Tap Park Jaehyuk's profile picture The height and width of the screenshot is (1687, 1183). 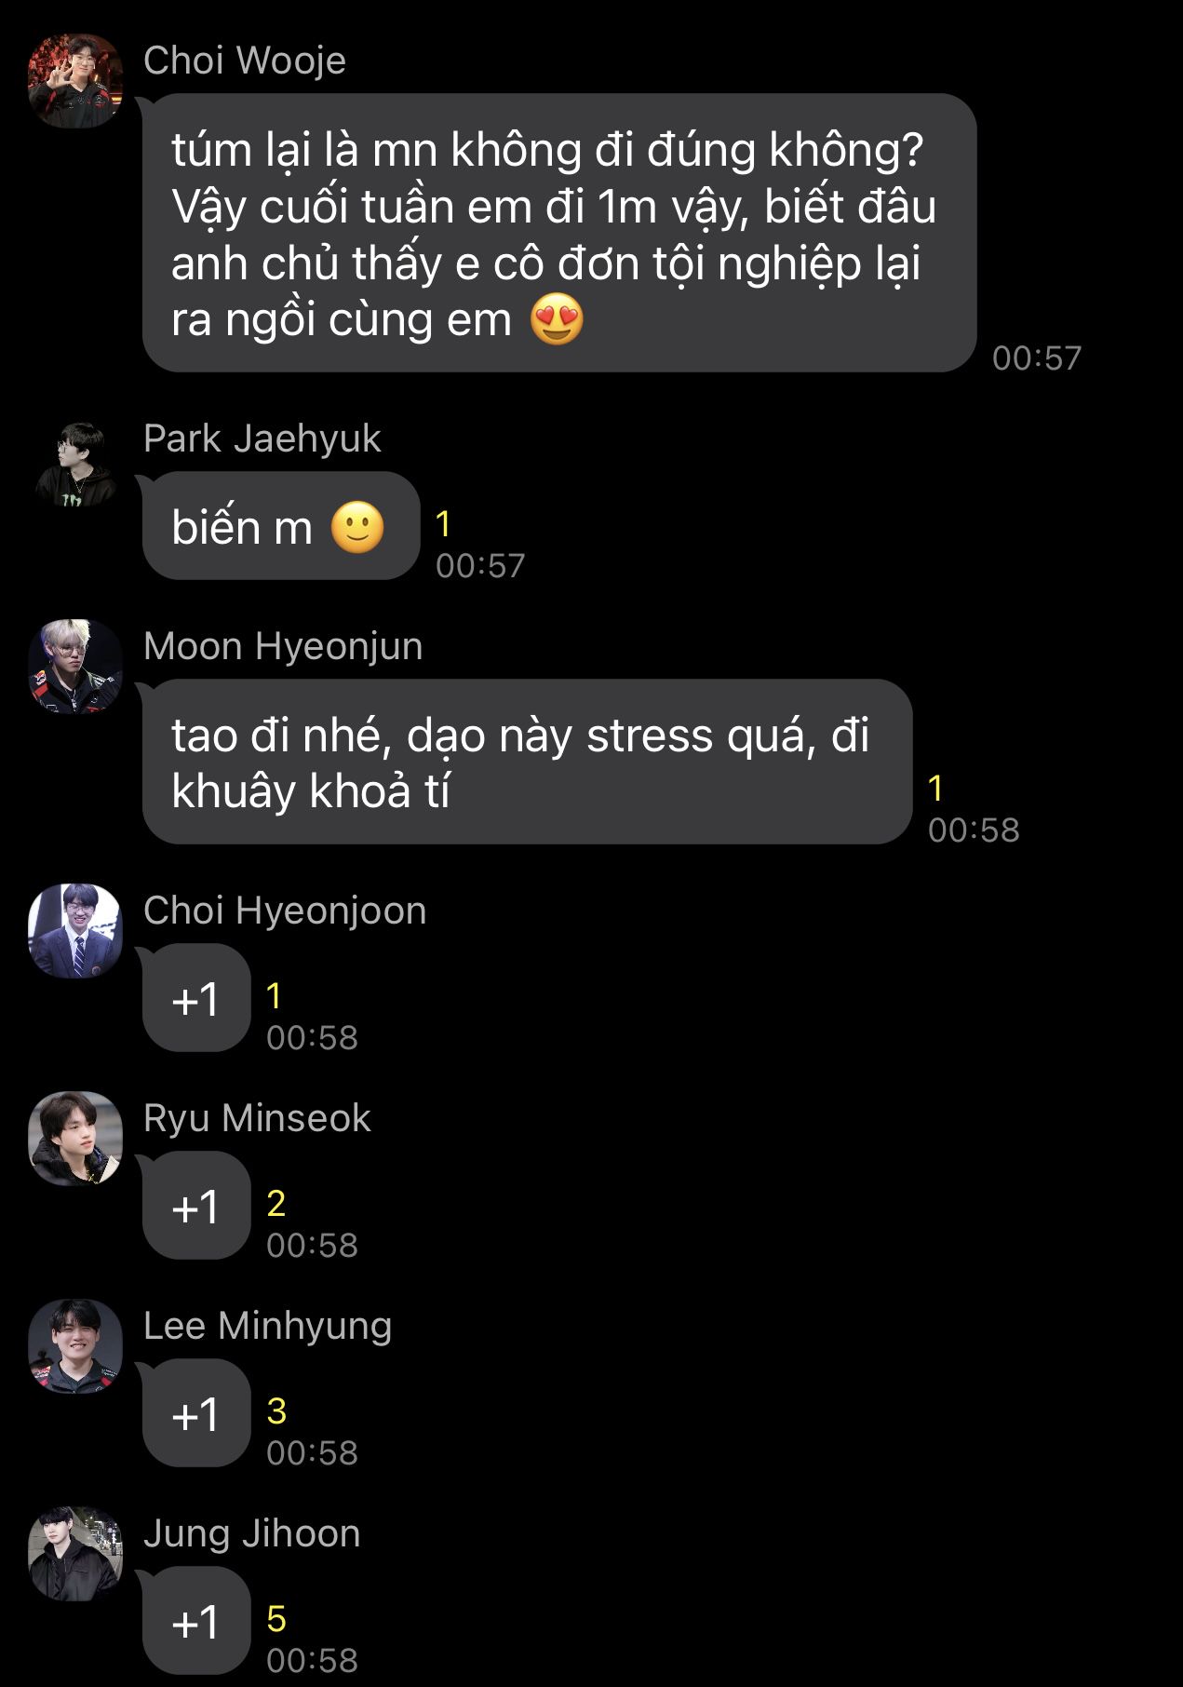tap(75, 465)
